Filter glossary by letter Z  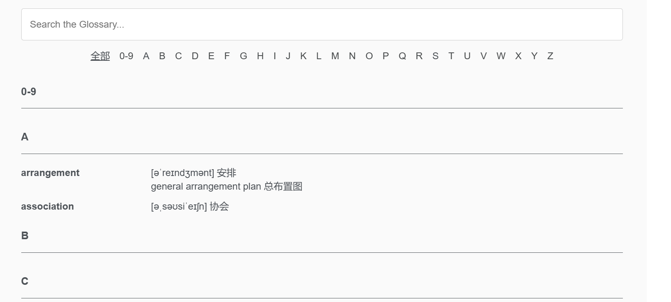pos(550,56)
